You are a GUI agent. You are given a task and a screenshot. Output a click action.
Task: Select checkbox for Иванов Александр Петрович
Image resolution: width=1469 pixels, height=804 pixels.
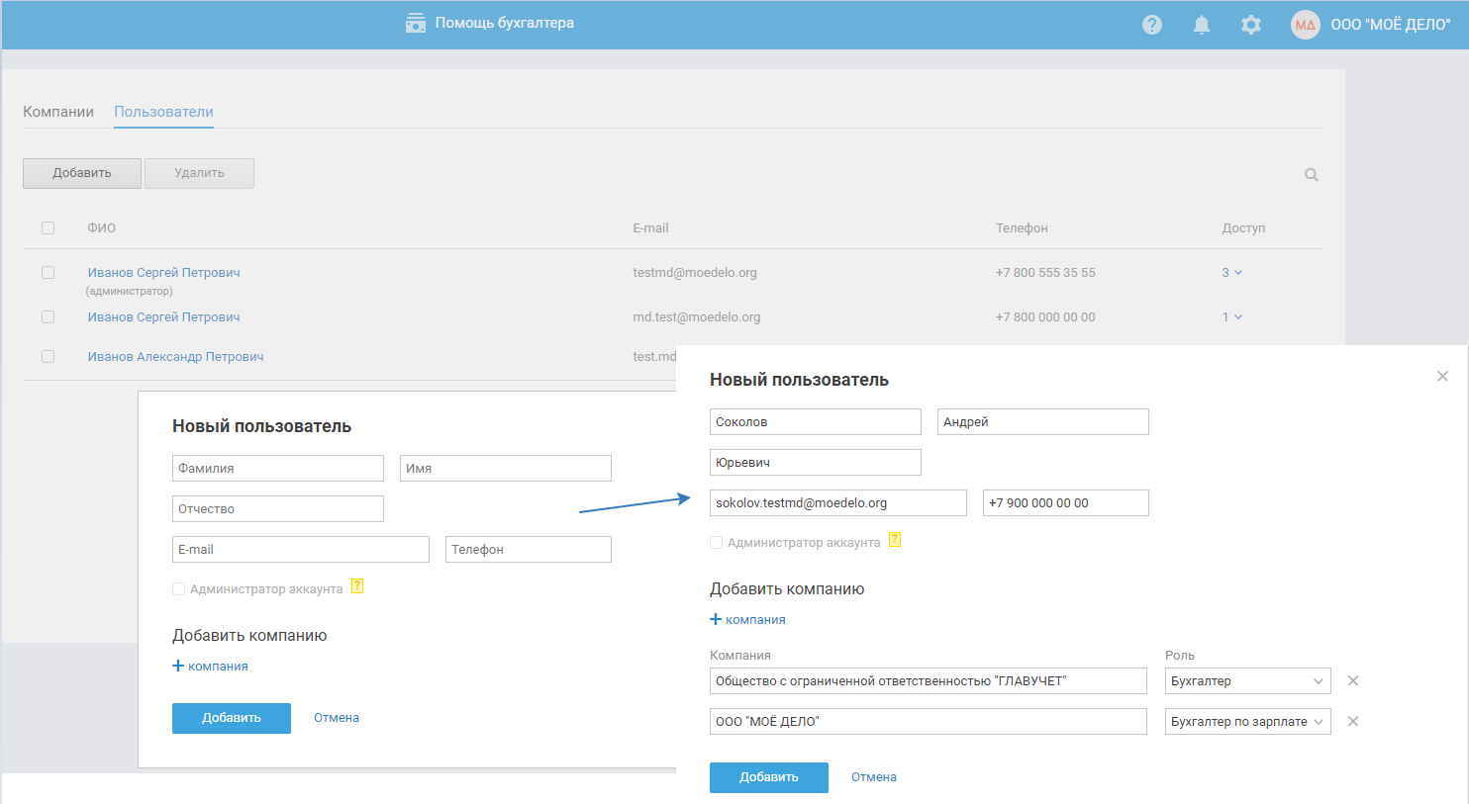pyautogui.click(x=48, y=357)
